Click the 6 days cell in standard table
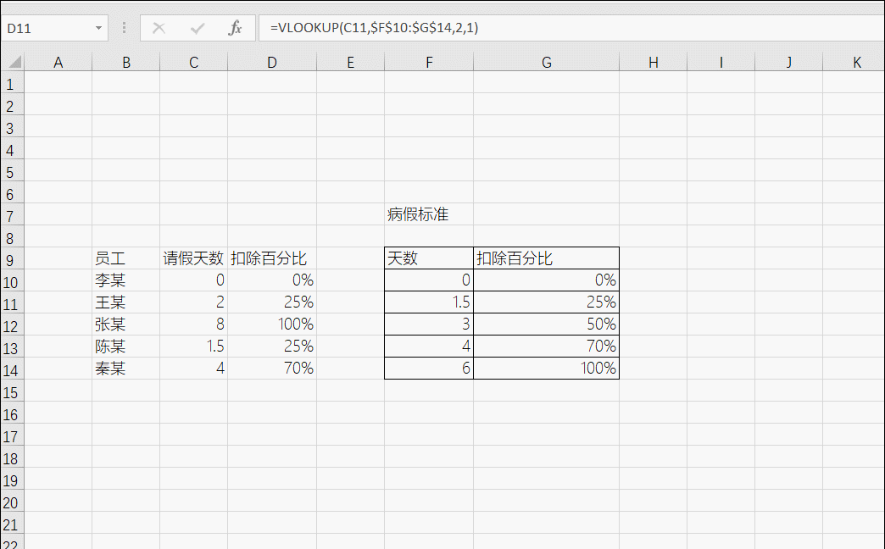 pyautogui.click(x=429, y=369)
